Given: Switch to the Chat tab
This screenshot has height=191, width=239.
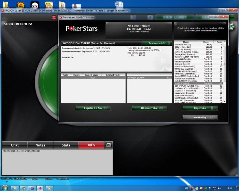Looking at the screenshot, I should point(15,145).
